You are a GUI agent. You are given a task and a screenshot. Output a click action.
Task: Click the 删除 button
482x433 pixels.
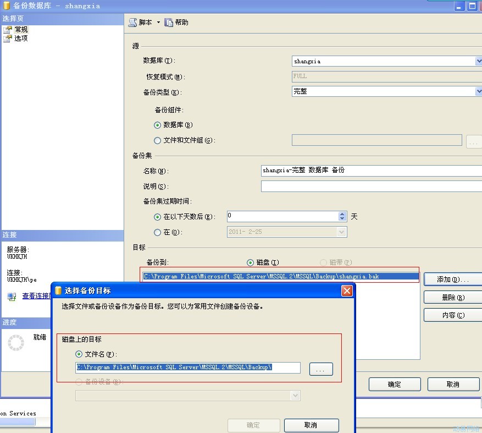tap(452, 298)
